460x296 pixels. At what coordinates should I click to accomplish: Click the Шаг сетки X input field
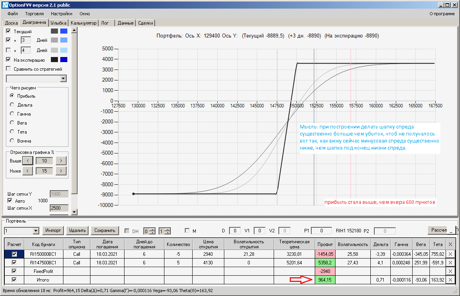pyautogui.click(x=59, y=208)
